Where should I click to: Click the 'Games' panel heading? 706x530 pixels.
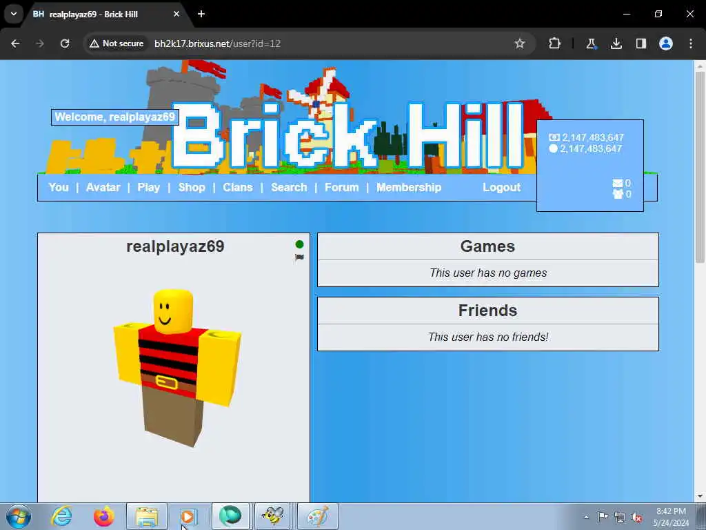487,246
